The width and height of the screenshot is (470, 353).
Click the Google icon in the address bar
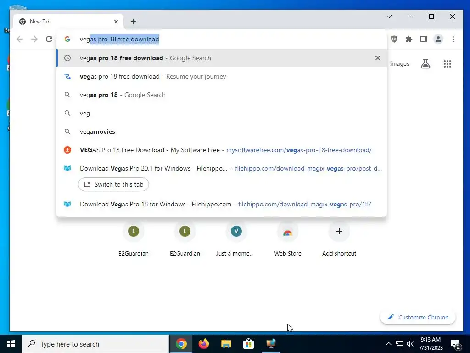pyautogui.click(x=67, y=39)
